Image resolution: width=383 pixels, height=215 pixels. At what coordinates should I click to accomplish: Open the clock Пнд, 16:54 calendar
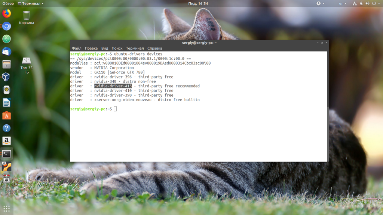(x=198, y=3)
